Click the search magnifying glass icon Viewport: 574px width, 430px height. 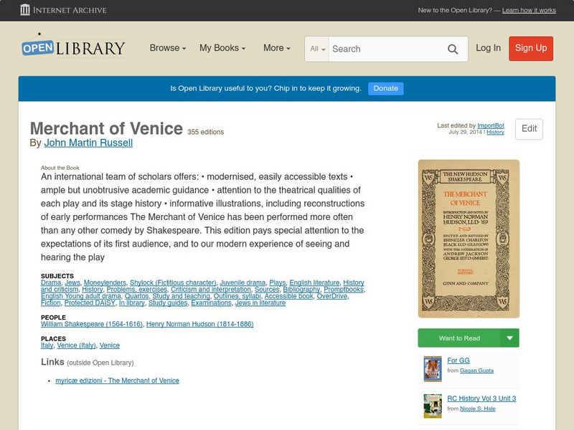tap(453, 49)
